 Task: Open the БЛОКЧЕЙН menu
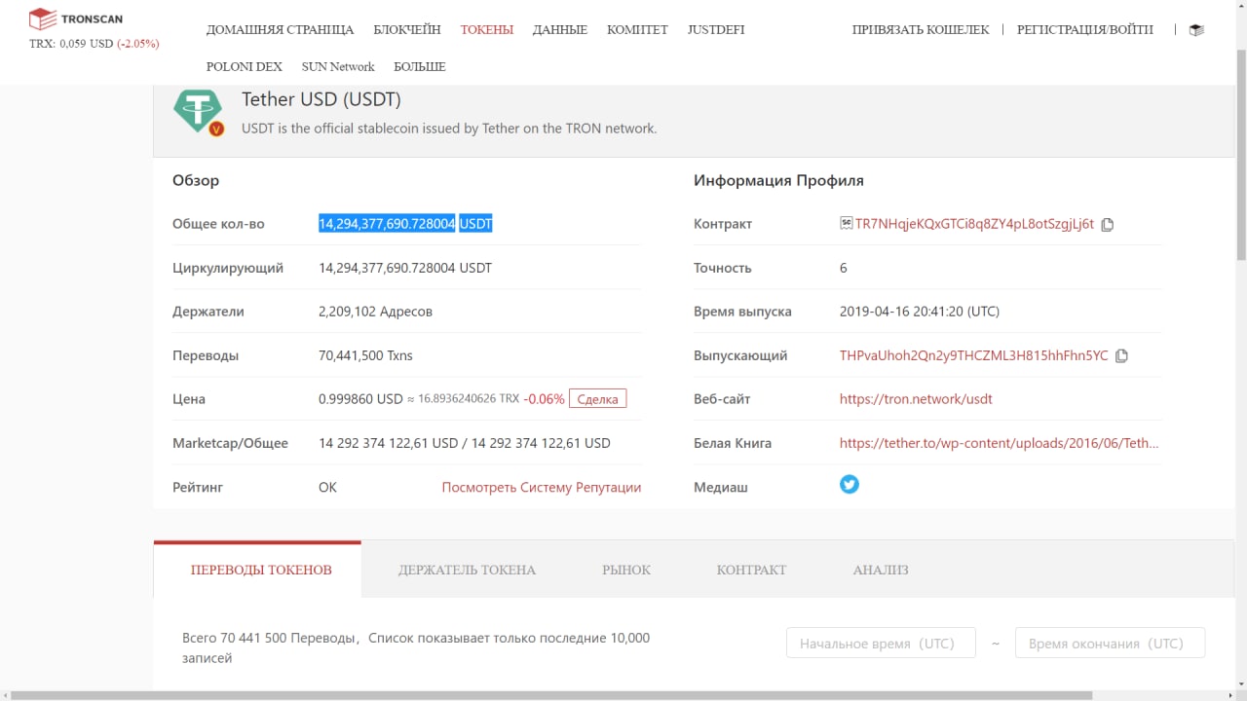pyautogui.click(x=407, y=30)
